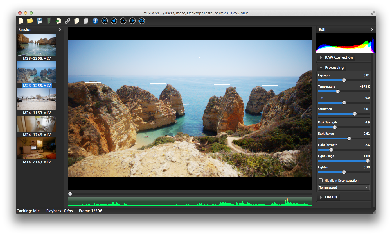Viewport: 392px width, 236px height.
Task: Click the Caching: idle status text
Action: pos(28,211)
